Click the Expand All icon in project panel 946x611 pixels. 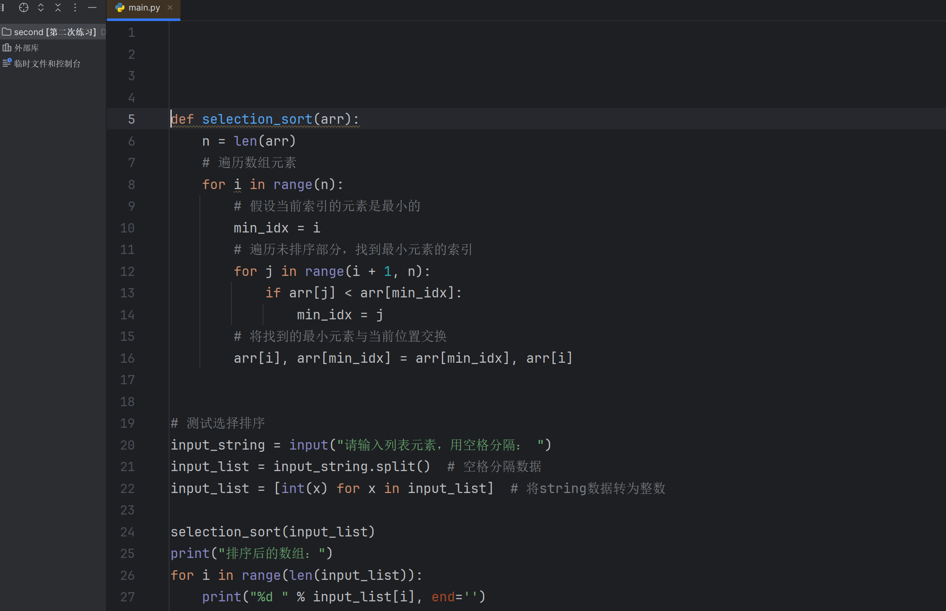coord(41,7)
